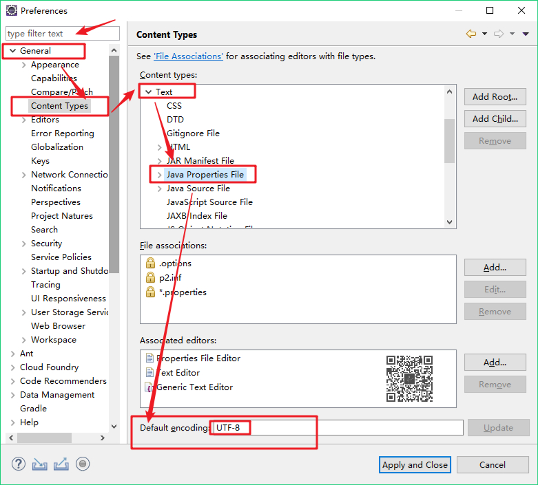Open the Forward history dropdown arrow
This screenshot has height=485, width=538.
pyautogui.click(x=512, y=34)
